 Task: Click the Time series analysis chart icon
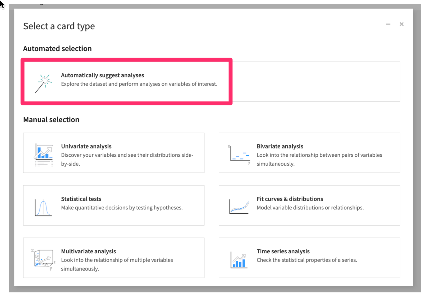tap(239, 260)
